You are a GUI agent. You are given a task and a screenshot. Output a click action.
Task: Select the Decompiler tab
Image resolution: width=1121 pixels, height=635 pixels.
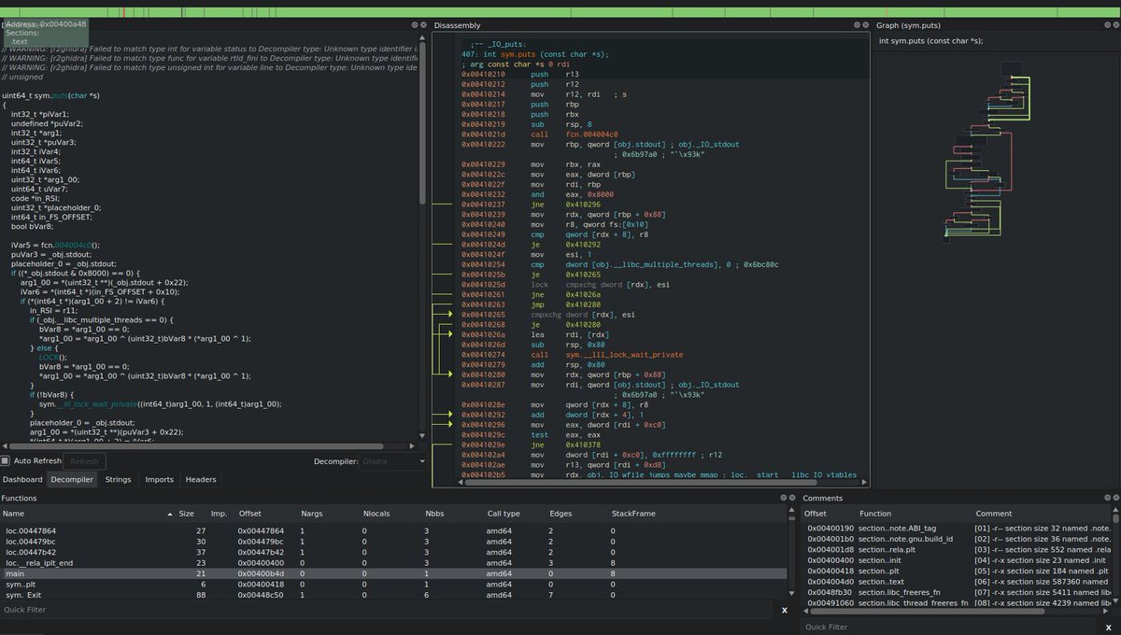coord(72,479)
